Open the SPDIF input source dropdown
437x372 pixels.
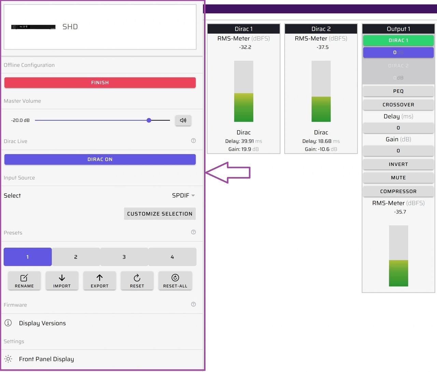[x=183, y=195]
